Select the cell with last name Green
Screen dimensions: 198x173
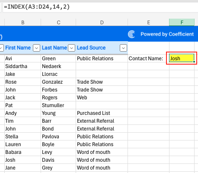58,59
